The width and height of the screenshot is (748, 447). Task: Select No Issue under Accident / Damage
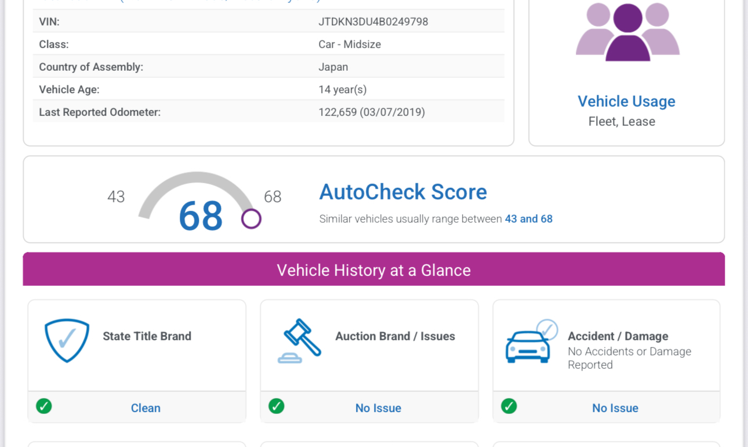pos(615,408)
